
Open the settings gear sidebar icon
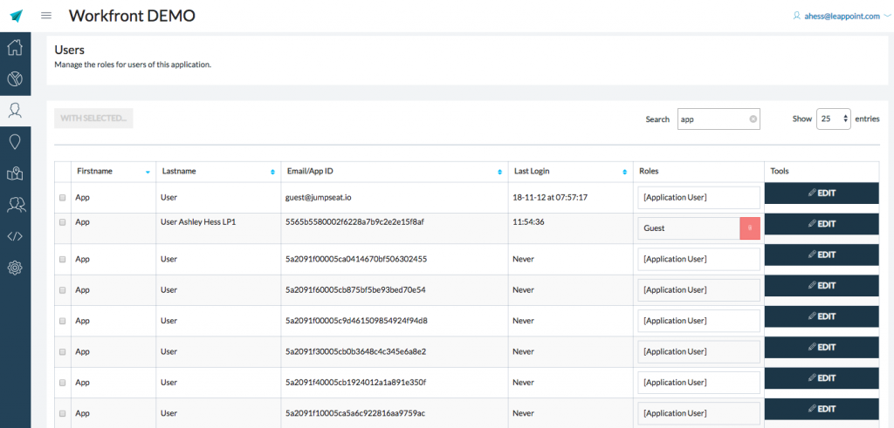pyautogui.click(x=15, y=267)
